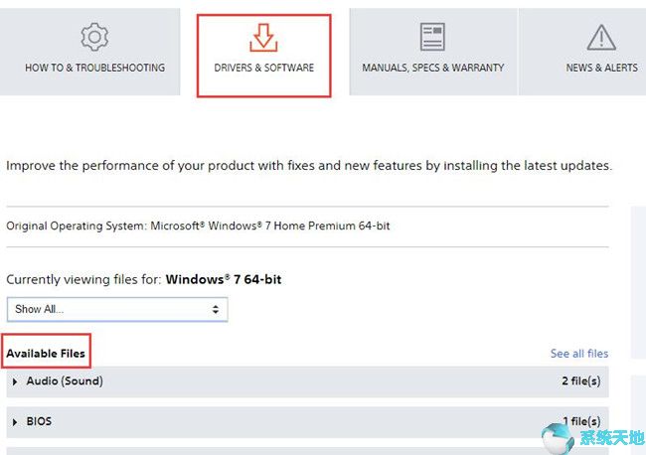This screenshot has width=646, height=455.
Task: Expand the BIOS disclosure triangle
Action: point(15,422)
